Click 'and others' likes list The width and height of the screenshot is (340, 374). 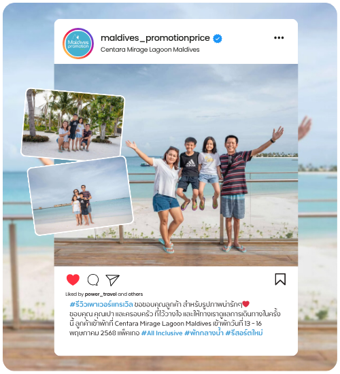131,294
